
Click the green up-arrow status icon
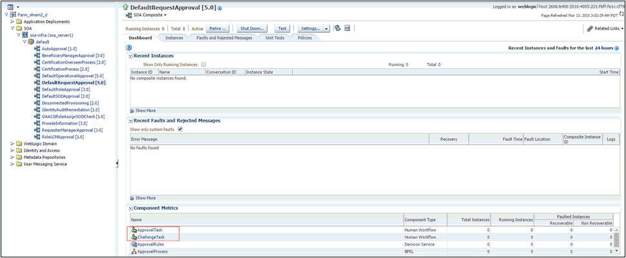coord(126,7)
